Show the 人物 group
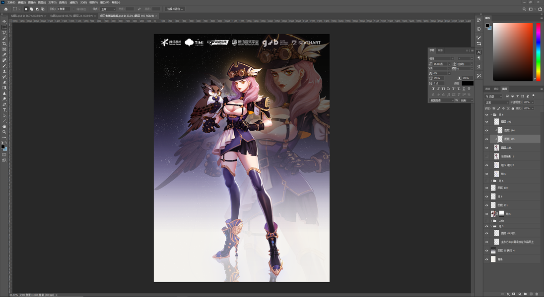Viewport: 544px width, 297px height. pyautogui.click(x=486, y=221)
